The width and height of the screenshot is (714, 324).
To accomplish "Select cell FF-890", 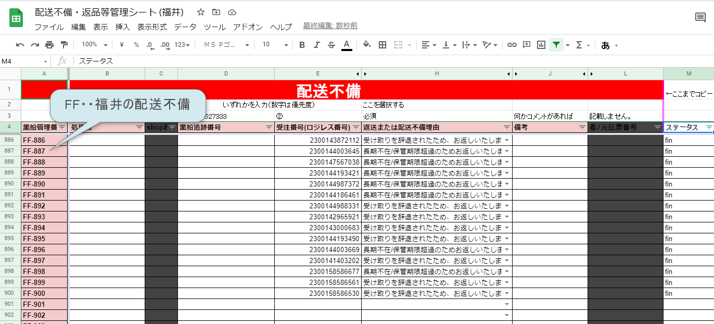I will coord(44,184).
